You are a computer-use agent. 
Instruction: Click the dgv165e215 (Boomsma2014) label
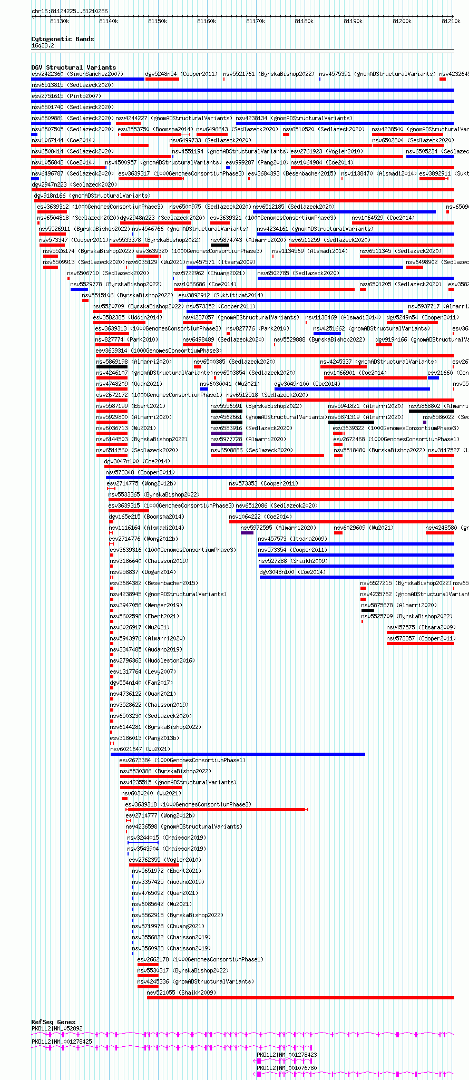146,517
